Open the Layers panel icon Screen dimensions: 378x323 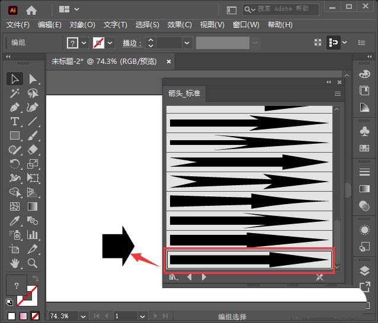tap(364, 271)
